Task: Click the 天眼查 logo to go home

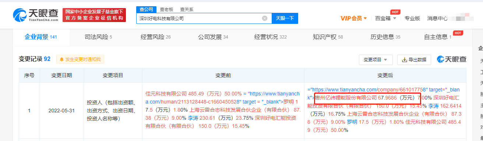Action: 35,15
